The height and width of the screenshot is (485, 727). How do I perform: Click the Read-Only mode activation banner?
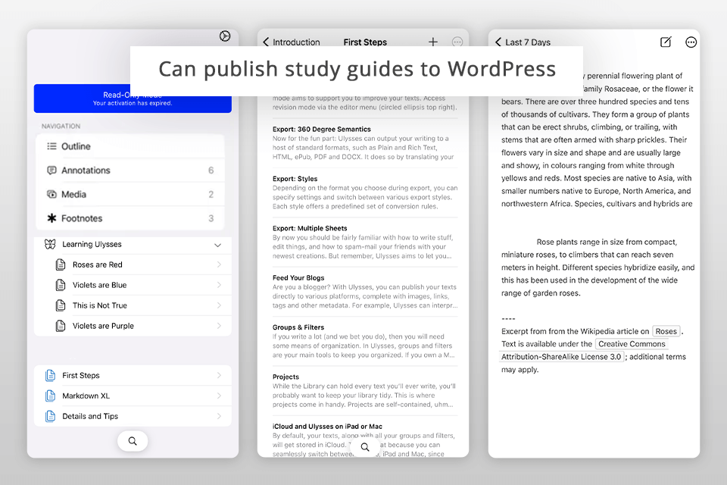tap(133, 99)
